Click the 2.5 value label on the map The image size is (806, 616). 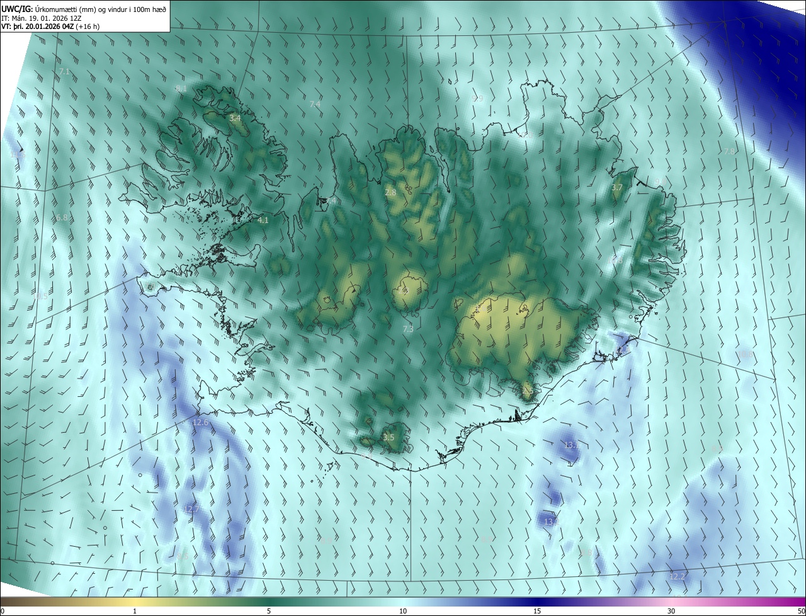(x=528, y=391)
